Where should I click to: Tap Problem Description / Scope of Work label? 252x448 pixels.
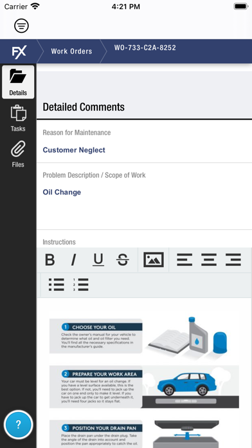point(94,175)
